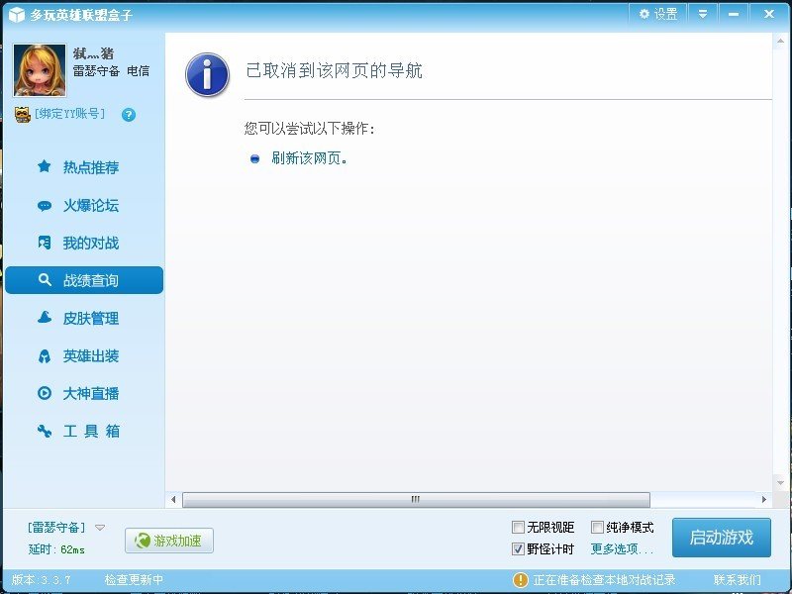Click the orange warning icon in status bar

click(x=520, y=579)
